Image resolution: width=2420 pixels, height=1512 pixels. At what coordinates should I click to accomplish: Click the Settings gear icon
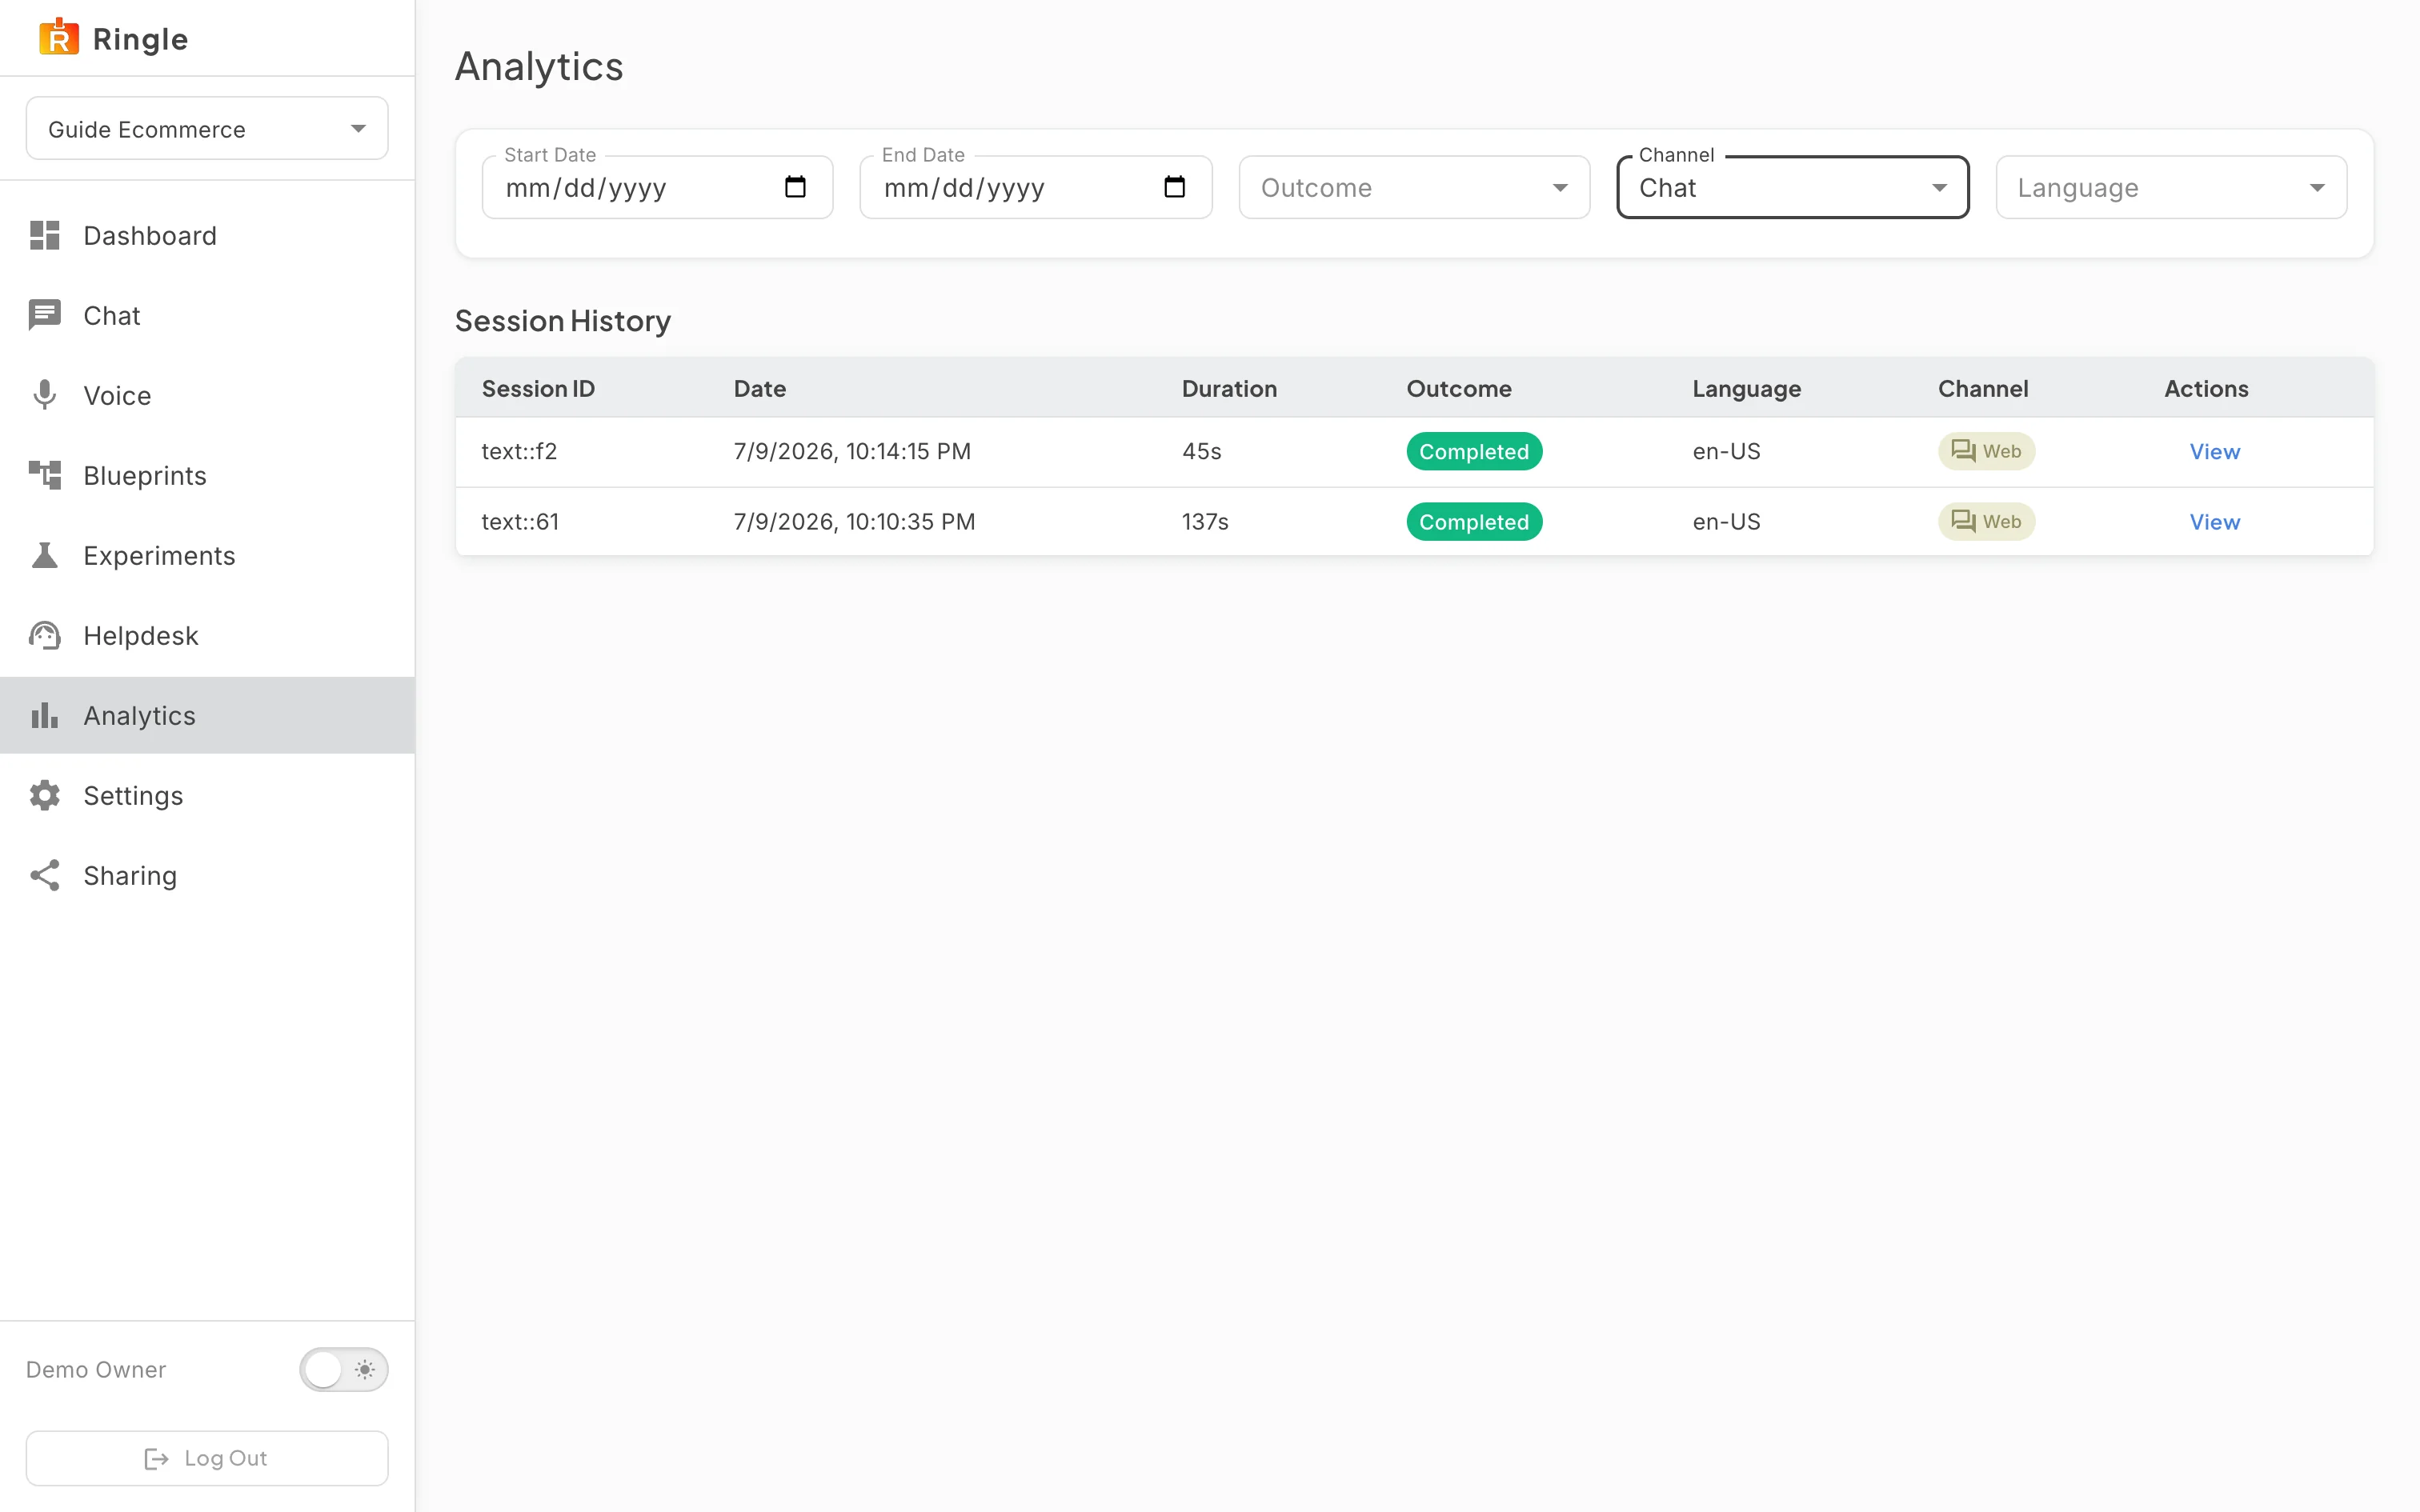45,796
